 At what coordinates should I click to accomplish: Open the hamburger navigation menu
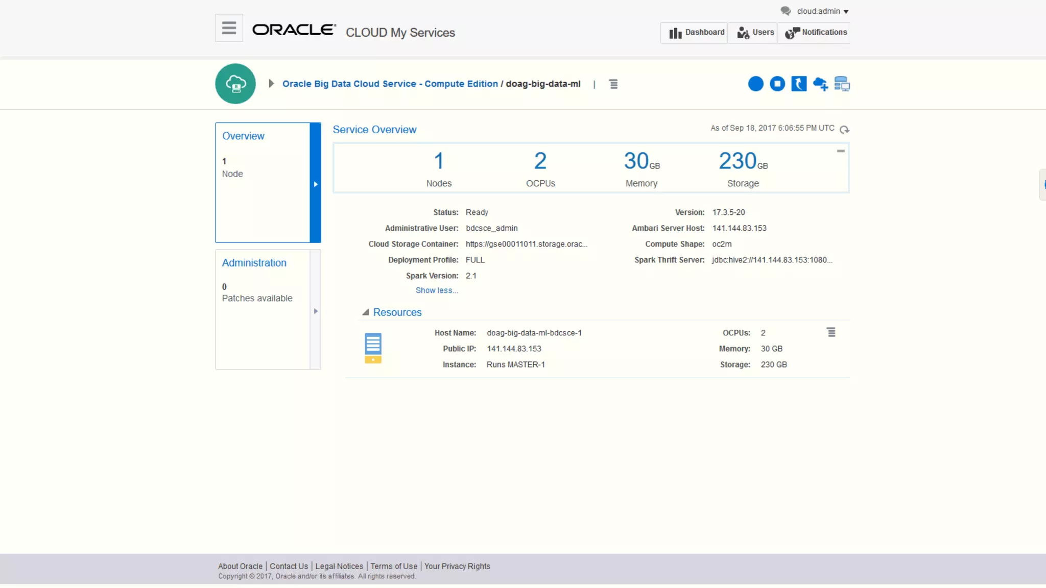click(229, 28)
